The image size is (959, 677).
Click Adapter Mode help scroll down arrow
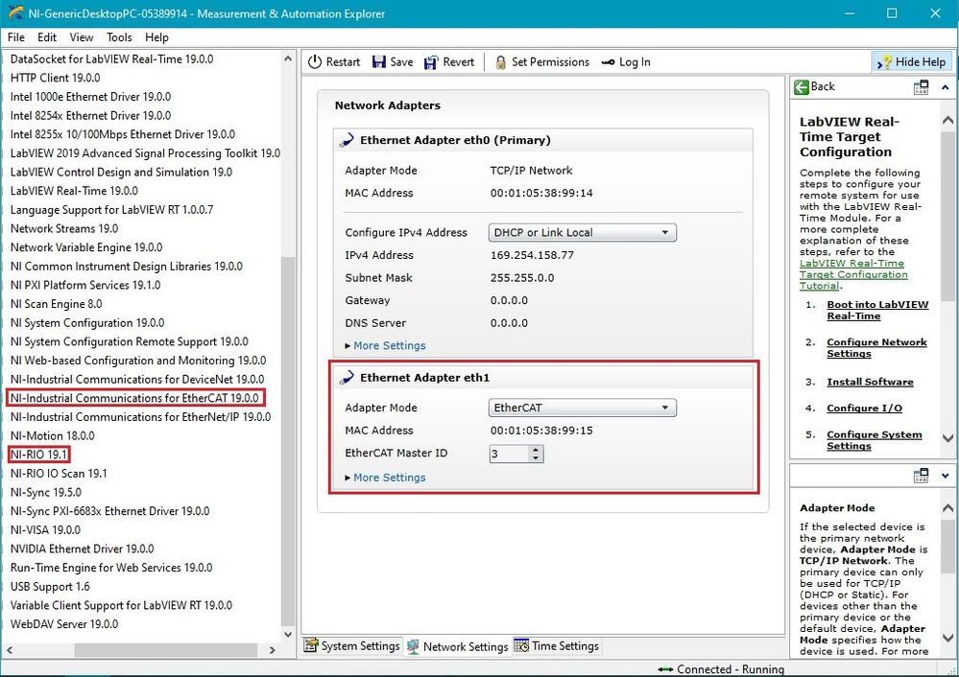pyautogui.click(x=948, y=638)
